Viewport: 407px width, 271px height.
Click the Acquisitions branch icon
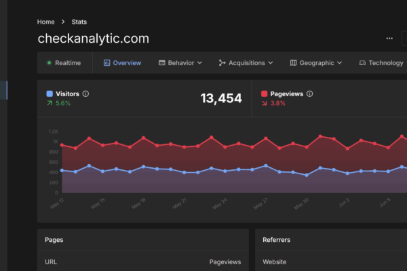222,63
